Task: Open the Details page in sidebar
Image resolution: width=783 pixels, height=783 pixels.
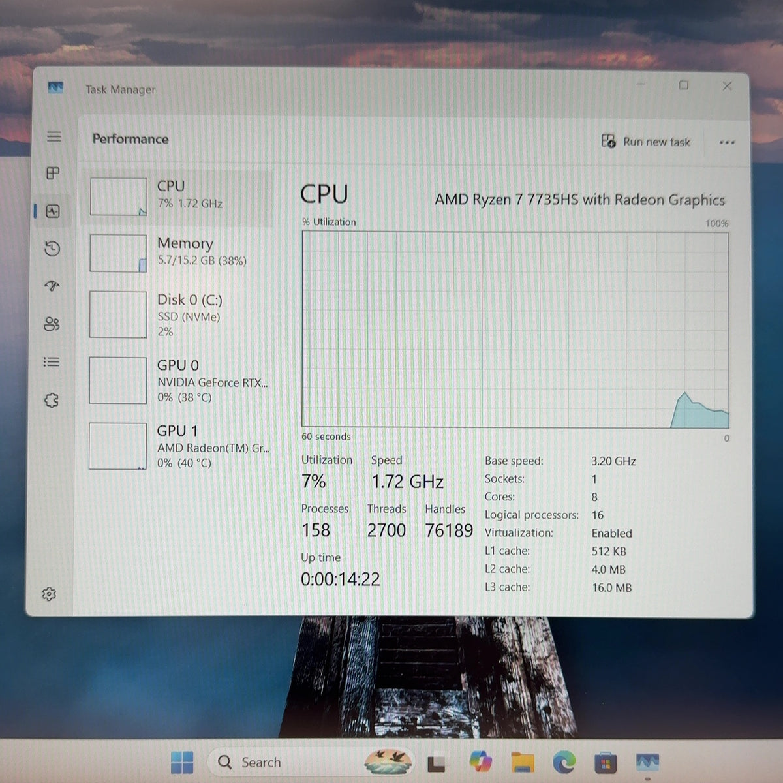Action: point(52,361)
